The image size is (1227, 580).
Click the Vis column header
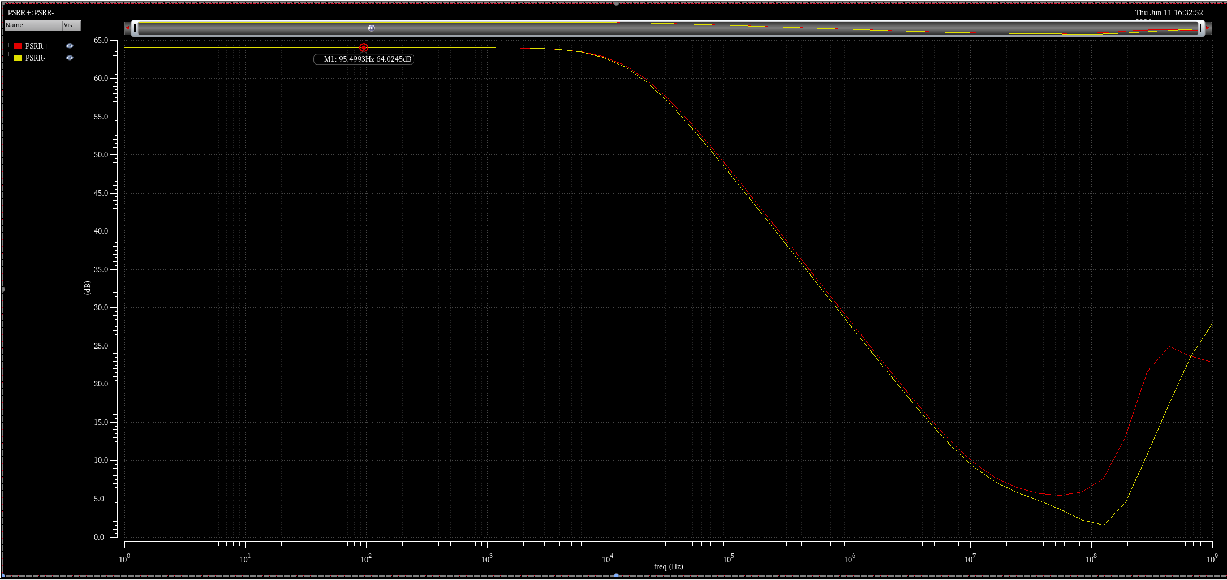coord(72,25)
